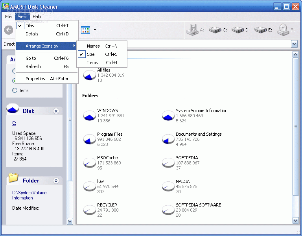Click the Views grid icon in toolbar

pos(85,30)
